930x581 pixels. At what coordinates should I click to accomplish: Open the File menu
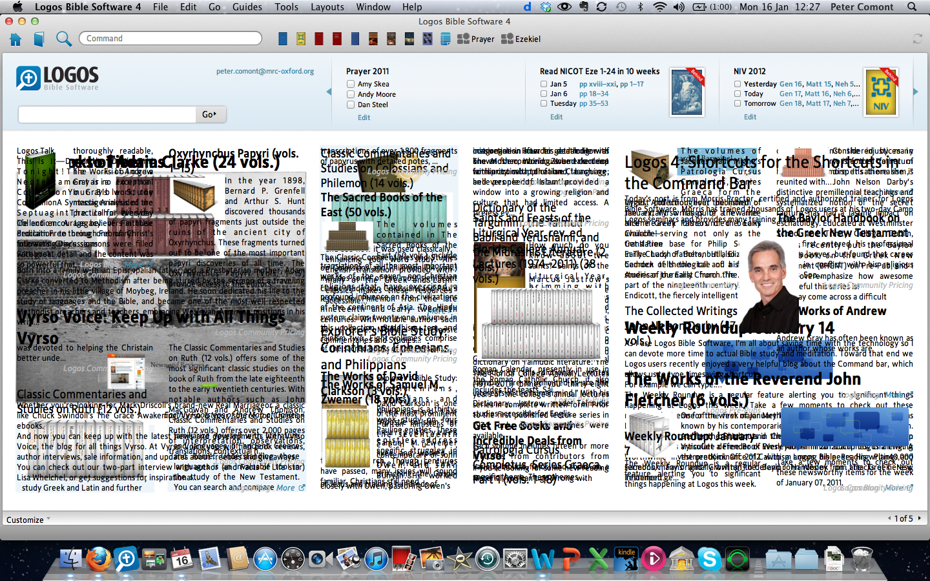(160, 7)
